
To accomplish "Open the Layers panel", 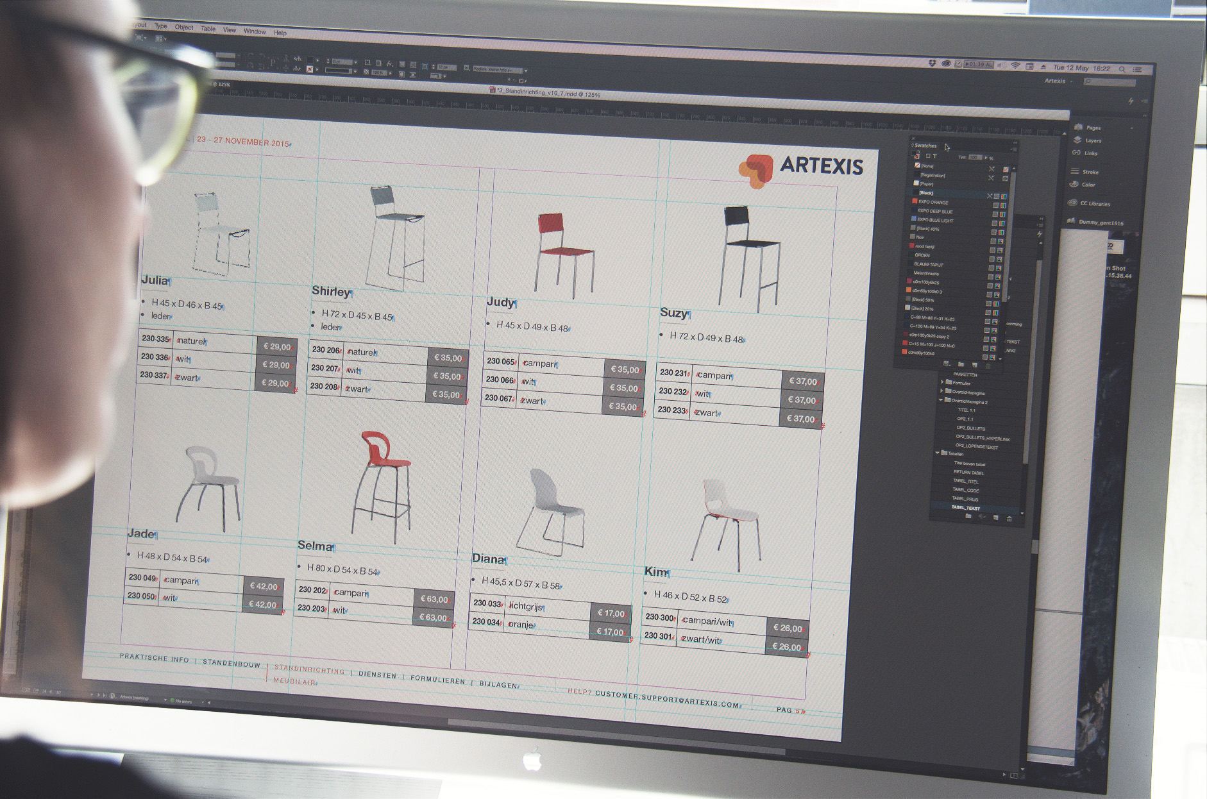I will (1088, 140).
